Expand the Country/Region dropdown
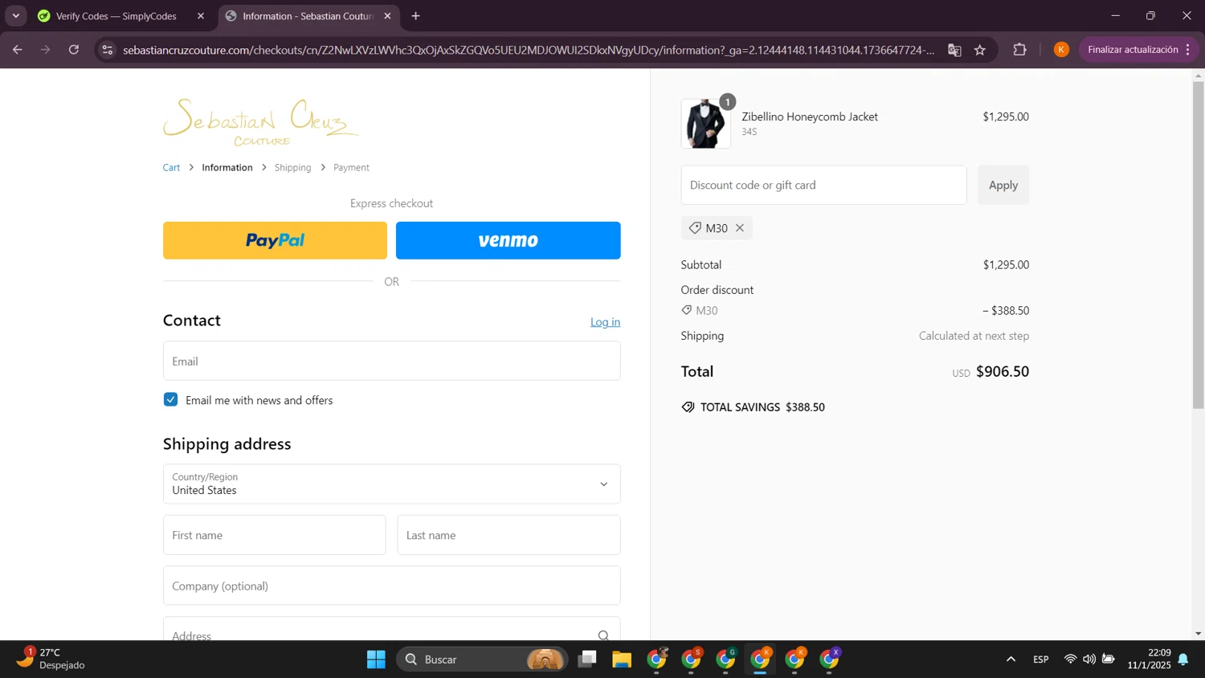Image resolution: width=1205 pixels, height=678 pixels. click(391, 484)
